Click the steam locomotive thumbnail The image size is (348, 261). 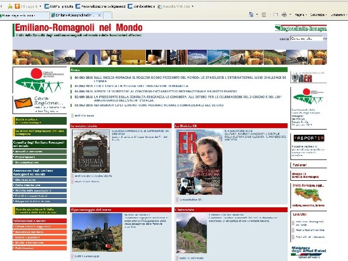pos(97,232)
